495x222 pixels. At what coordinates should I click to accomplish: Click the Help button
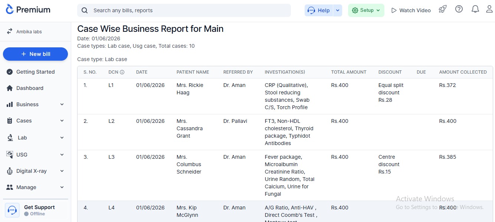319,10
